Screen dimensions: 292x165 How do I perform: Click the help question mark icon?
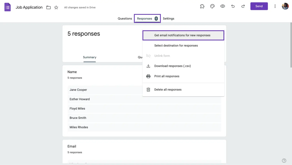coord(284,161)
